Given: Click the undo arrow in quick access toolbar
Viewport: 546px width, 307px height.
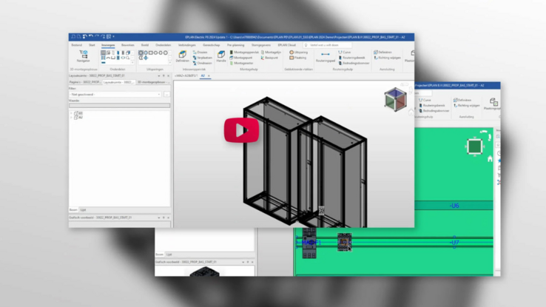Looking at the screenshot, I should [90, 36].
